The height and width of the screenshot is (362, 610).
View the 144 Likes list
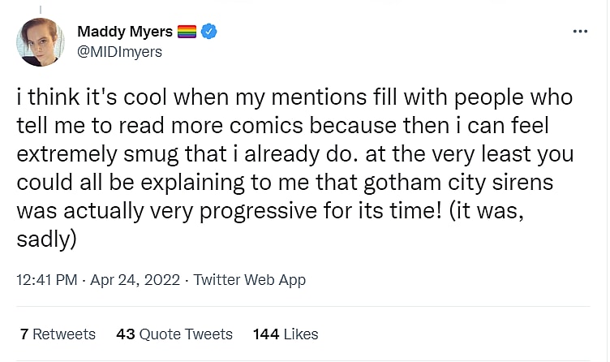(286, 334)
